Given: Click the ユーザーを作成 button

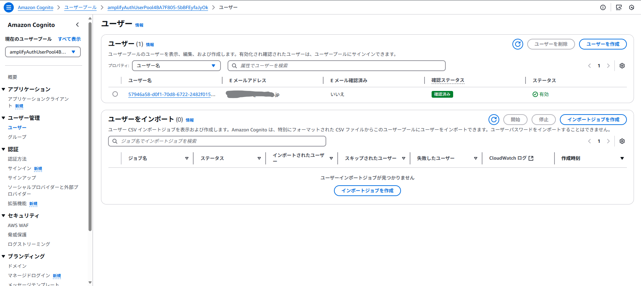Looking at the screenshot, I should pyautogui.click(x=603, y=44).
